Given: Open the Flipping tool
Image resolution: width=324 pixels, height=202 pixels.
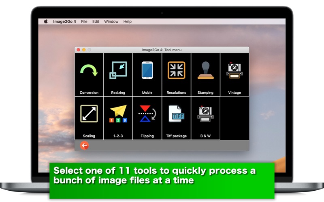Looking at the screenshot, I should (x=147, y=118).
